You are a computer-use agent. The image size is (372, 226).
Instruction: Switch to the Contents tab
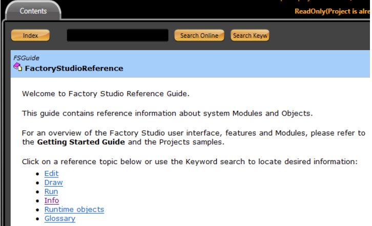pyautogui.click(x=33, y=11)
